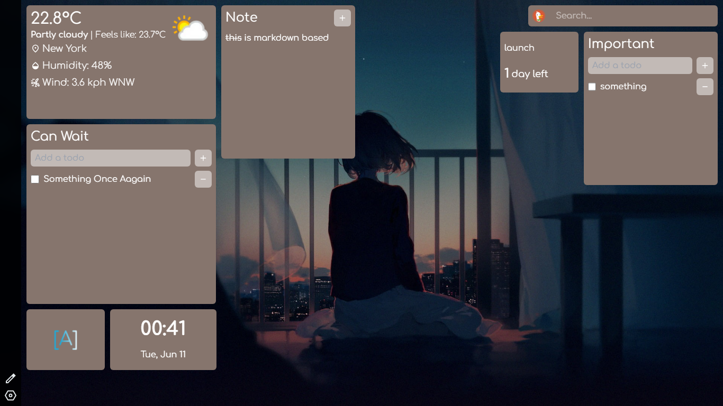The height and width of the screenshot is (406, 723).
Task: Click '1 day left' countdown text
Action: coord(526,73)
